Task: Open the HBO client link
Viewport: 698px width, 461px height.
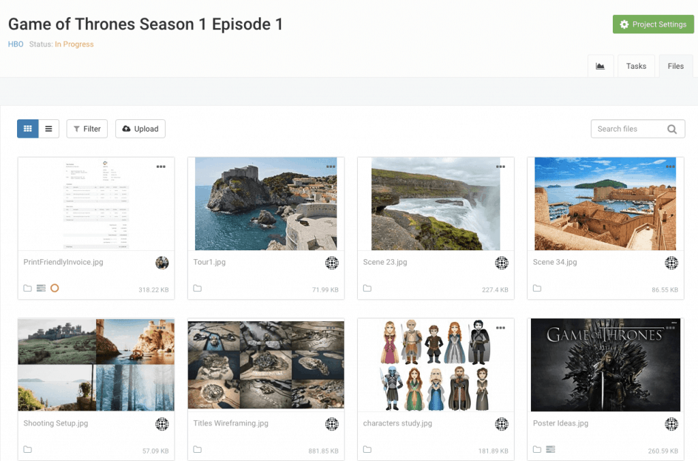Action: [x=15, y=44]
